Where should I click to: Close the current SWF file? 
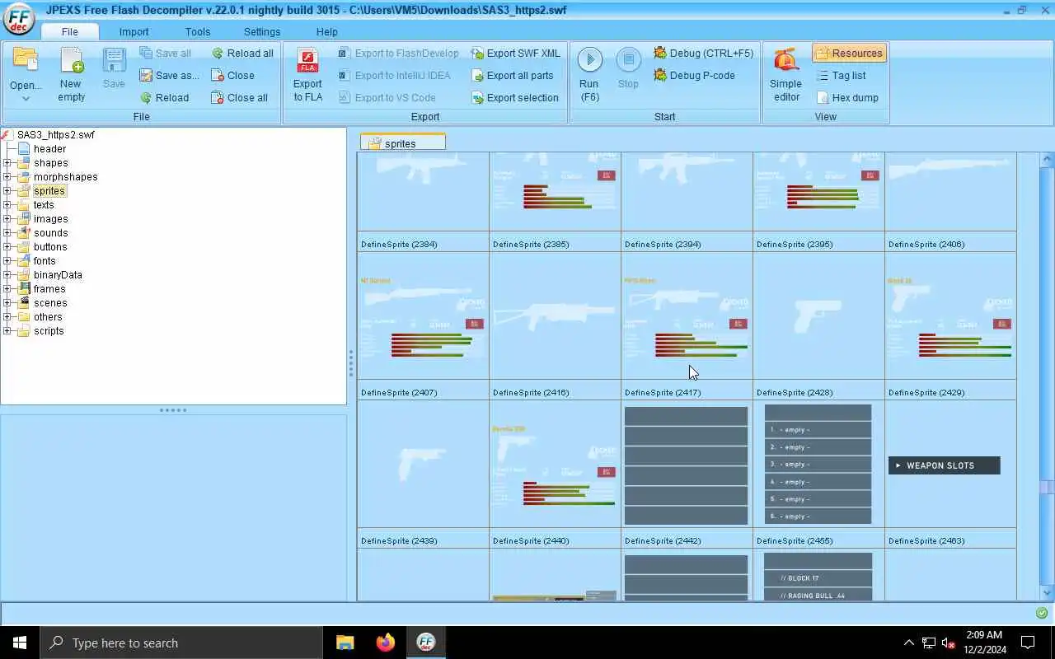point(233,75)
